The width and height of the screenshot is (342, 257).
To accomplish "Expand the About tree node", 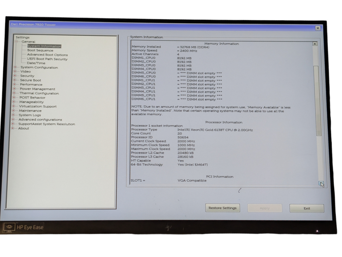I will point(13,128).
